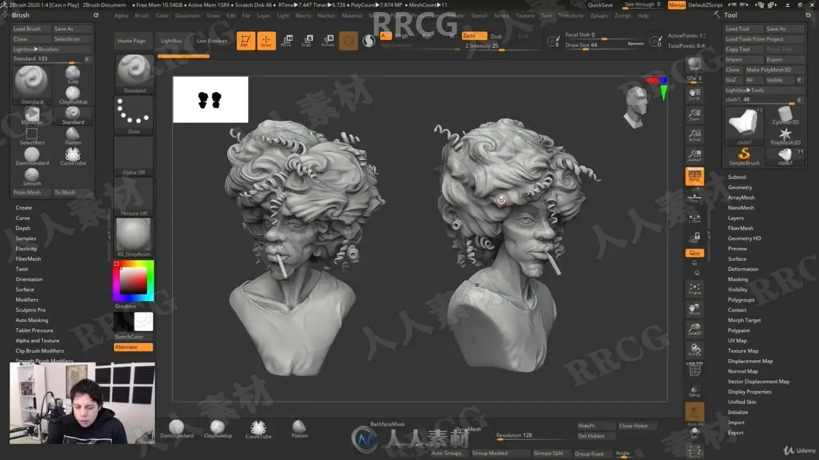Click the silhouette thumbnail preview
This screenshot has width=819, height=460.
coord(211,100)
